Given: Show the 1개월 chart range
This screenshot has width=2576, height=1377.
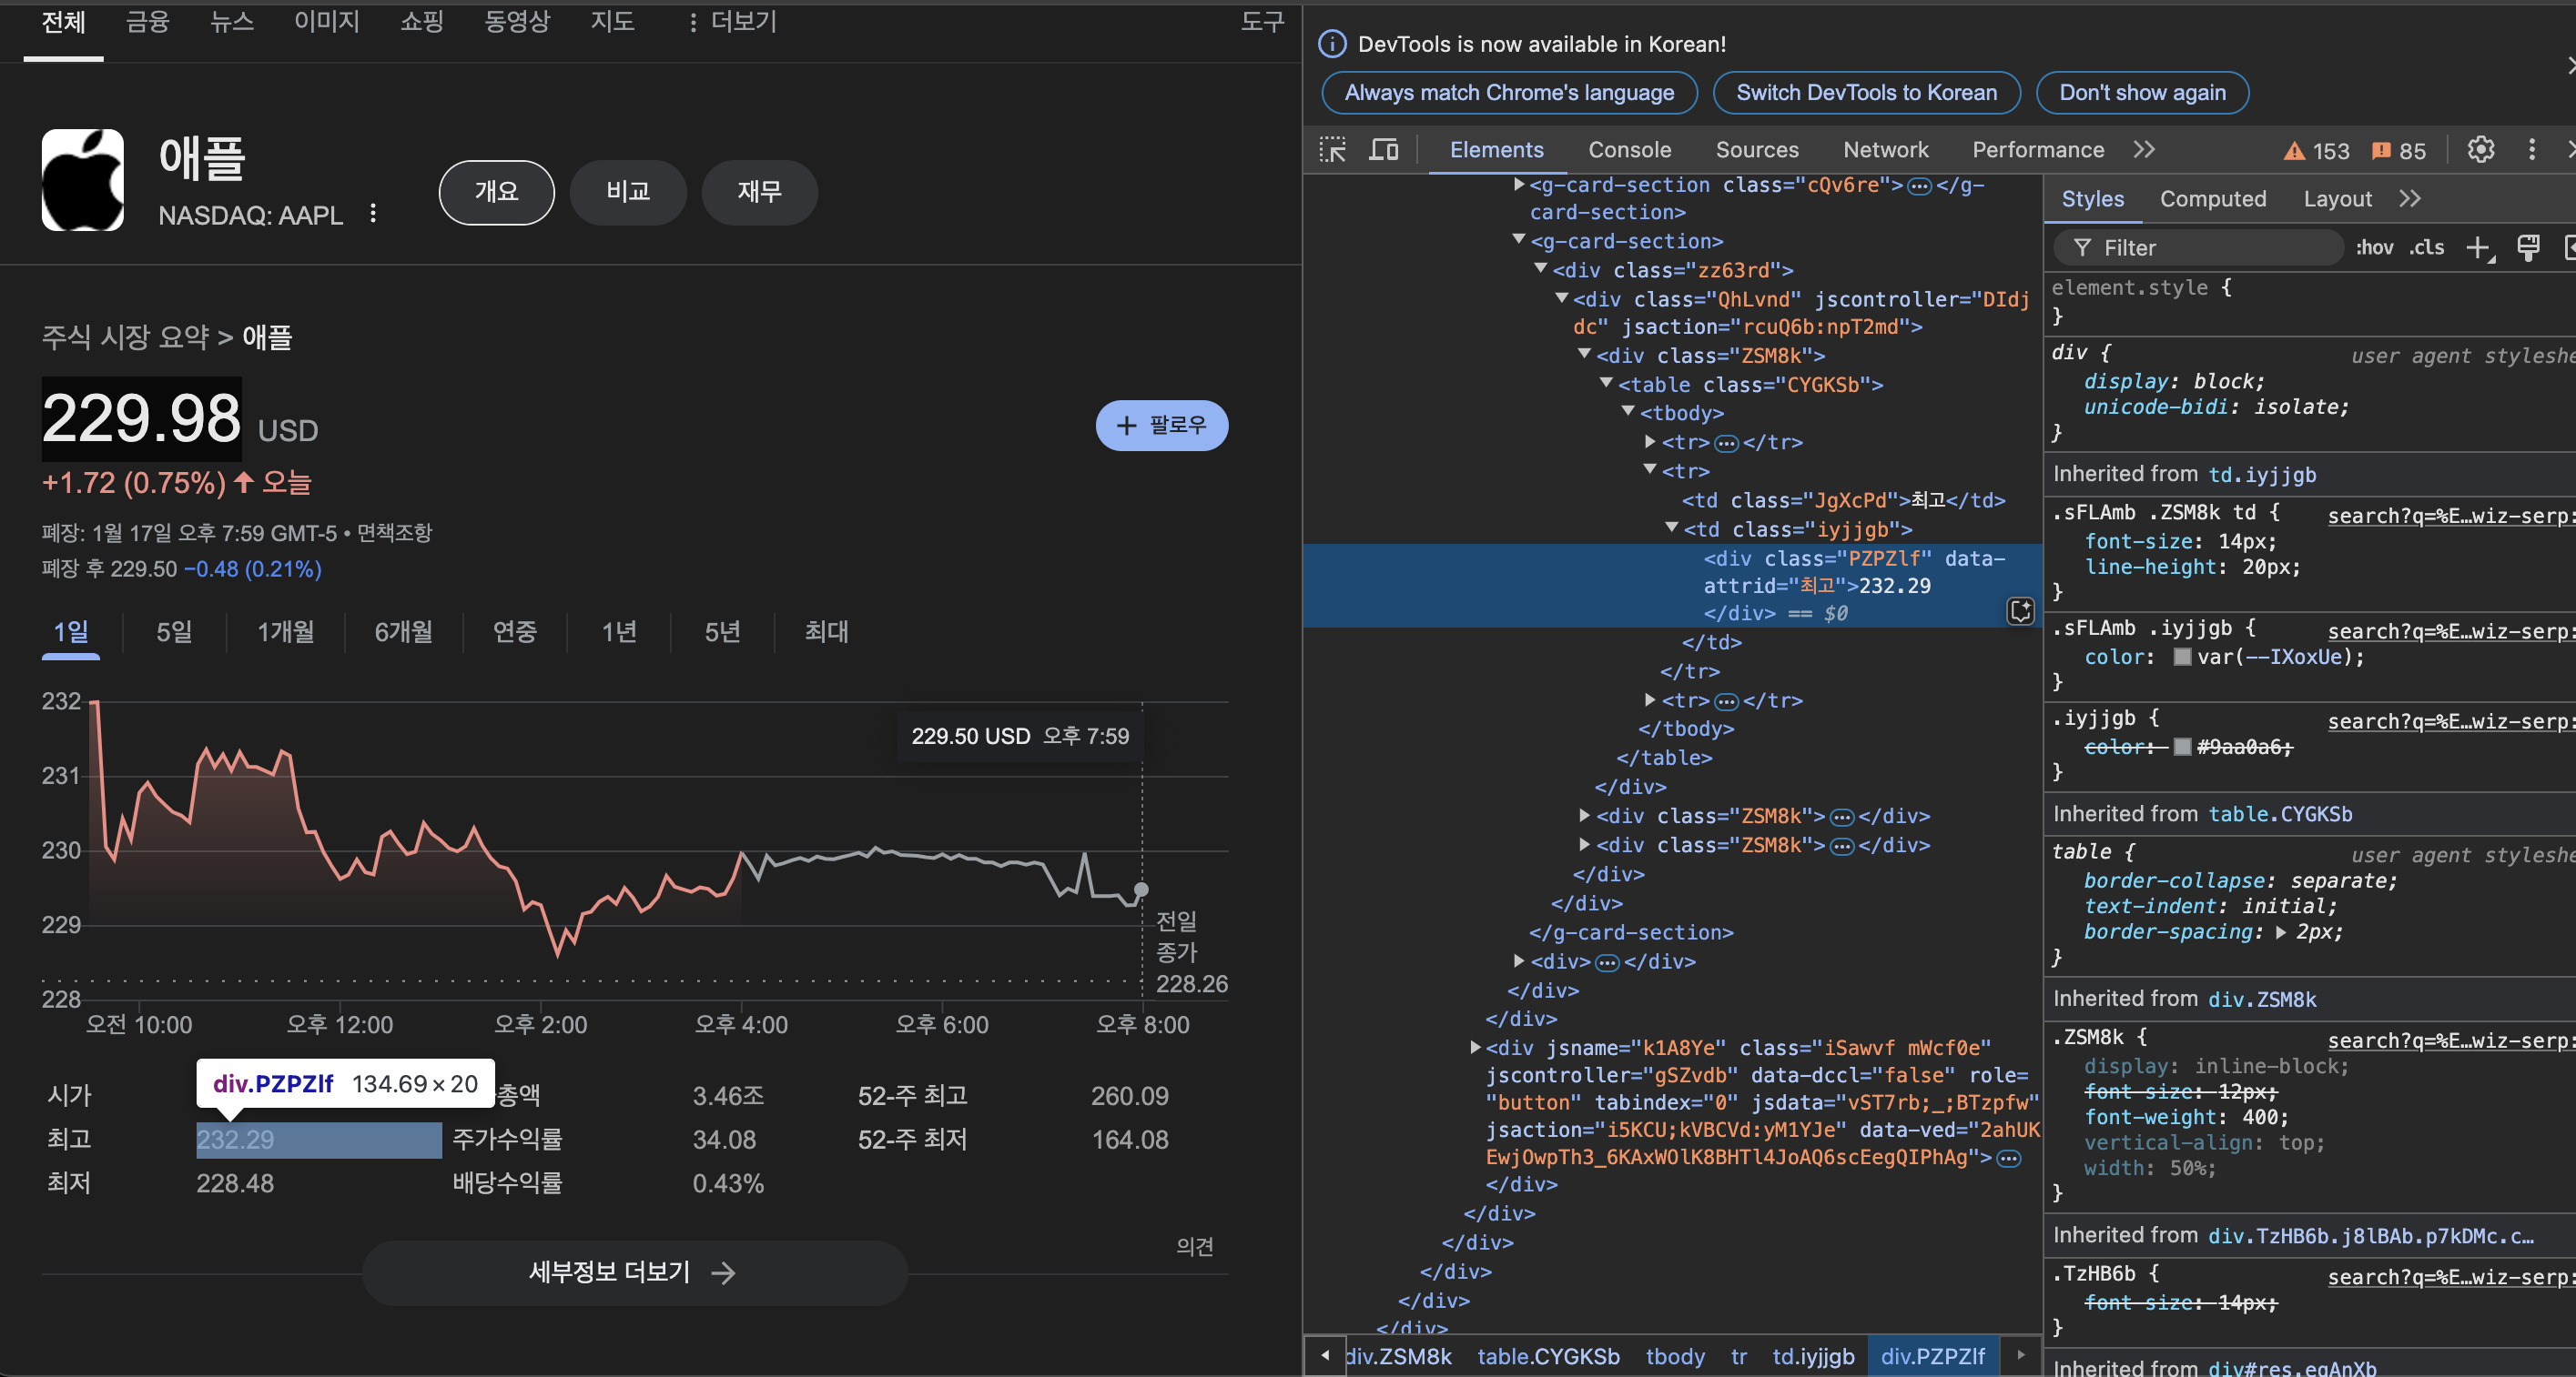Looking at the screenshot, I should [x=286, y=631].
